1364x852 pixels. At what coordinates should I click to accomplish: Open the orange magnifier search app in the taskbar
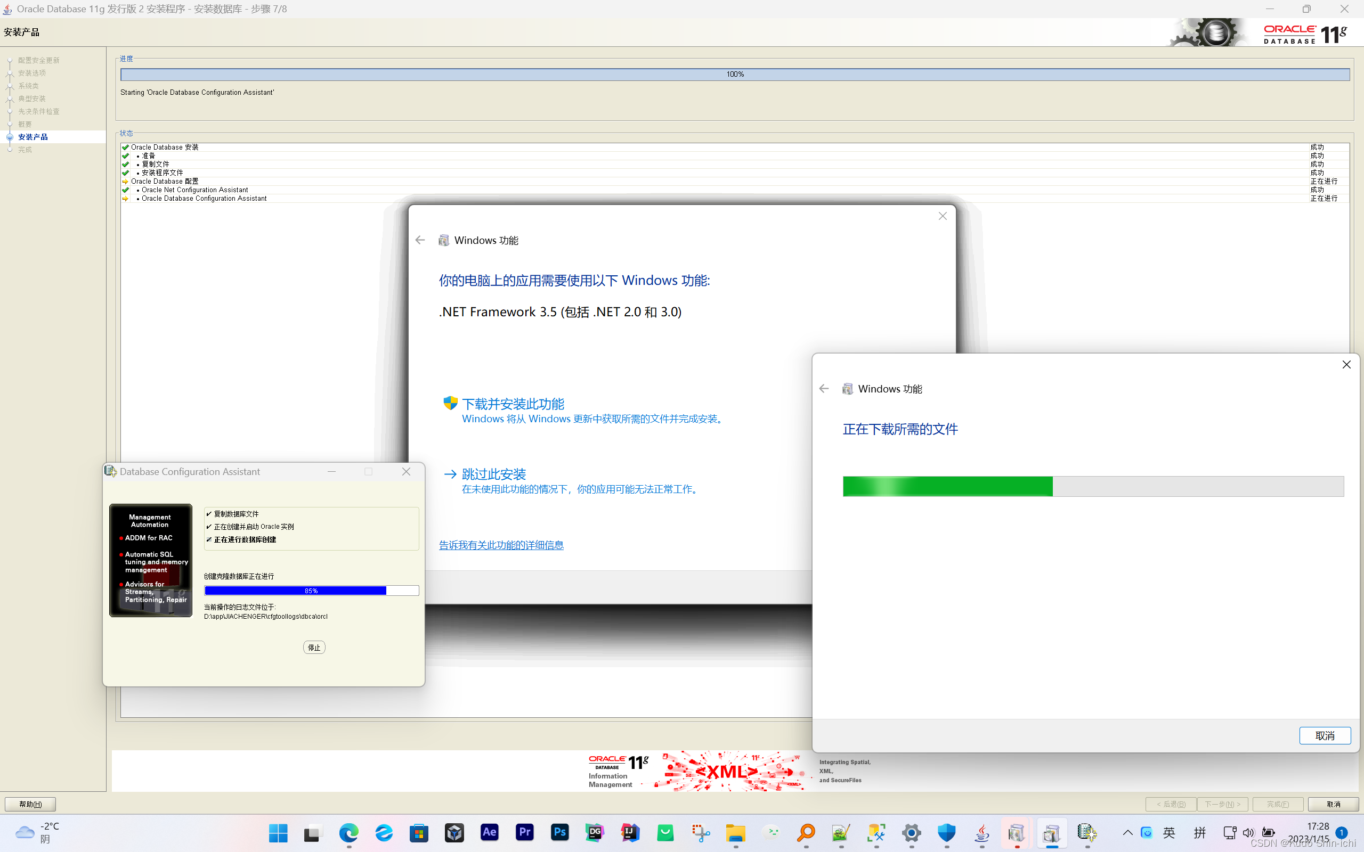[x=806, y=832]
